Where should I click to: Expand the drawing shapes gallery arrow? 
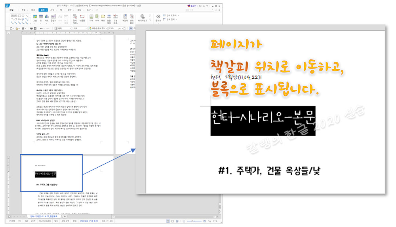pos(30,23)
